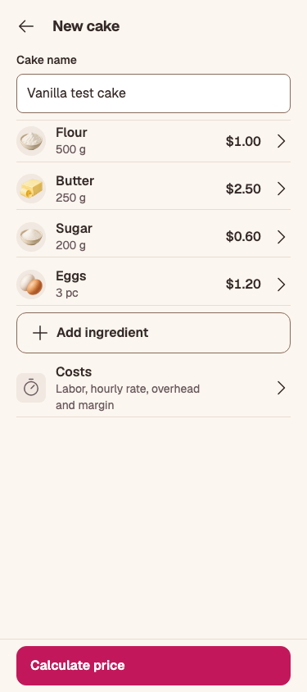Tap the Flour bowl icon
Image resolution: width=307 pixels, height=692 pixels.
[31, 141]
